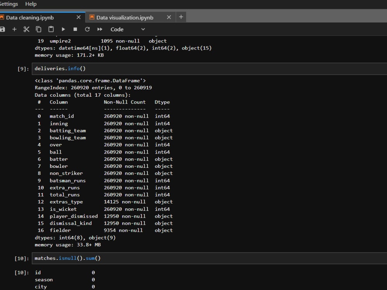Click the 'non_striker' column name
Image resolution: width=387 pixels, height=290 pixels.
[x=66, y=173]
